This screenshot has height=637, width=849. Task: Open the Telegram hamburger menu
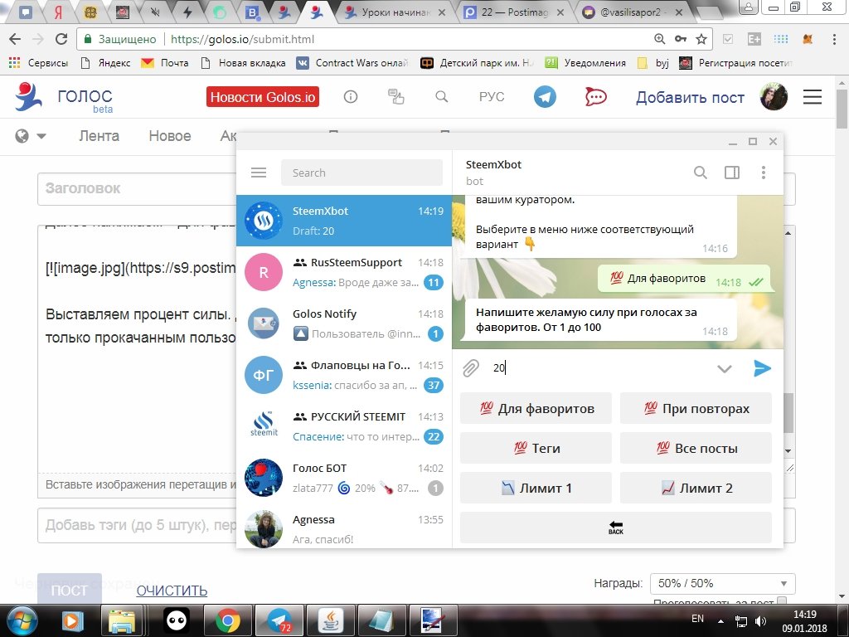tap(259, 173)
